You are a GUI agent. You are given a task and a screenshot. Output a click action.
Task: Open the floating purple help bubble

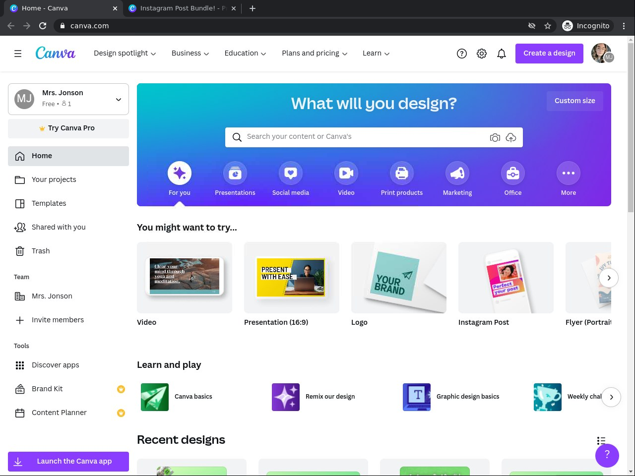[607, 455]
